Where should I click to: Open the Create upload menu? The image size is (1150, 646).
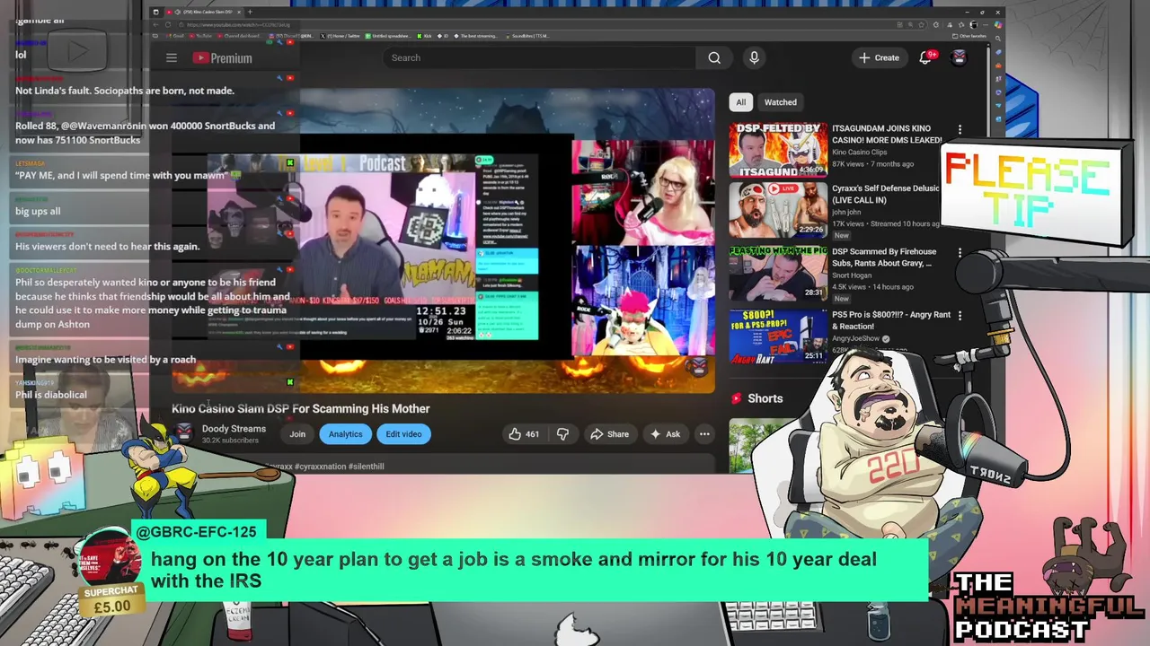pos(879,57)
